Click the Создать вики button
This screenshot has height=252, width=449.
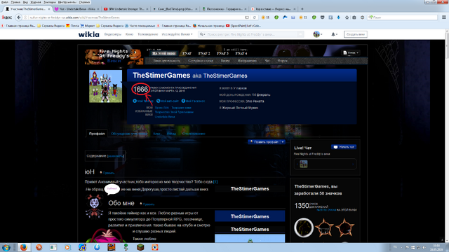point(356,34)
